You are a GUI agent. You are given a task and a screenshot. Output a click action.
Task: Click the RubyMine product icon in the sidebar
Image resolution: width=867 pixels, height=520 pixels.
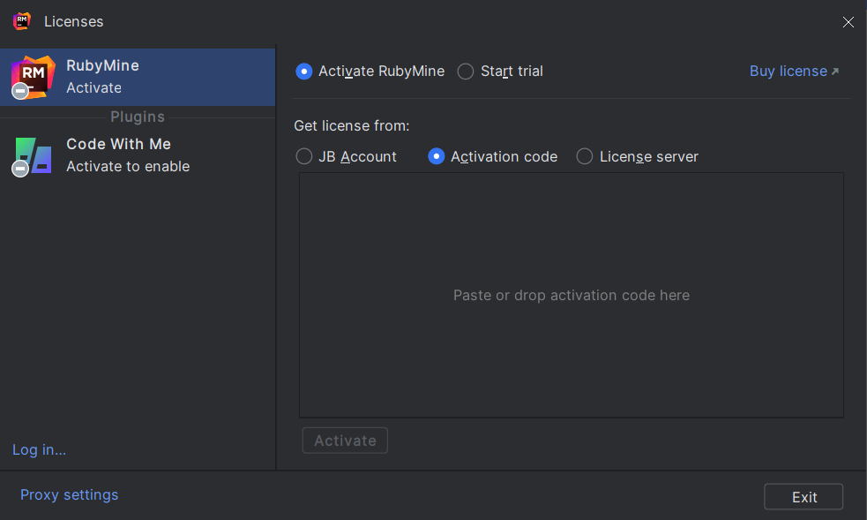[35, 76]
